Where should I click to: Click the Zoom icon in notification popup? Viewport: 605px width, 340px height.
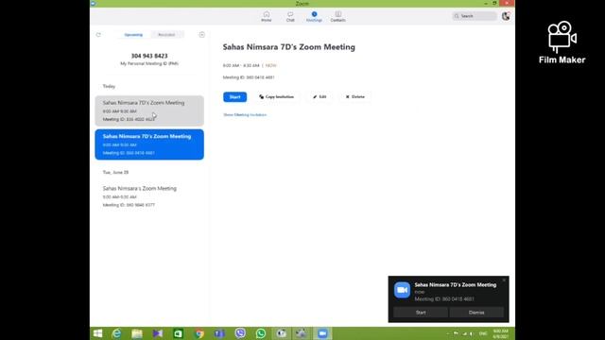tap(402, 290)
